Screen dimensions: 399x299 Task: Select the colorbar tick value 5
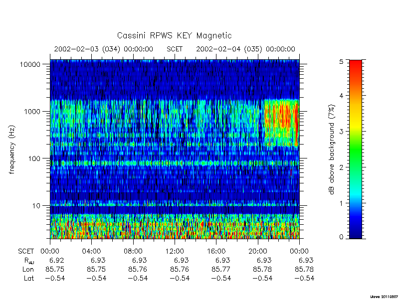[x=341, y=62]
